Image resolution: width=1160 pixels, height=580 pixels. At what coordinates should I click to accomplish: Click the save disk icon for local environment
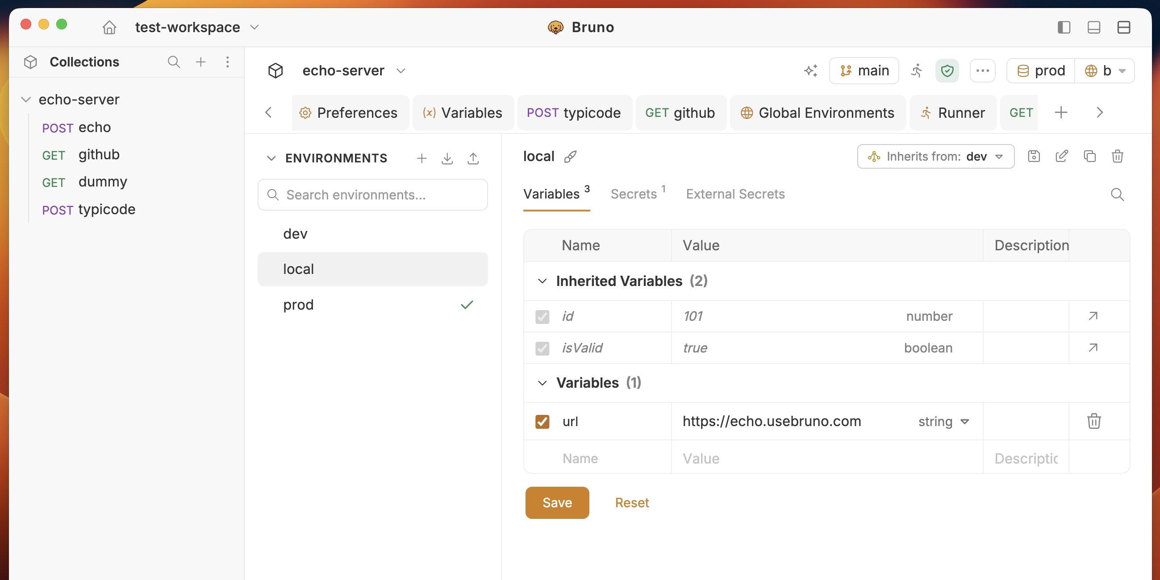click(x=1034, y=156)
